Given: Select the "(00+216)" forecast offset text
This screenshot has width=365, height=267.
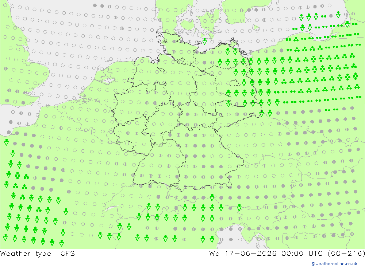Looking at the screenshot, I should point(346,253).
